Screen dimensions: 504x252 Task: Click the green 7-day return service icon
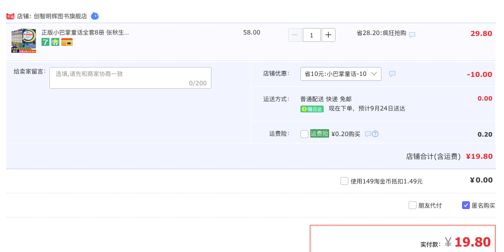(45, 42)
